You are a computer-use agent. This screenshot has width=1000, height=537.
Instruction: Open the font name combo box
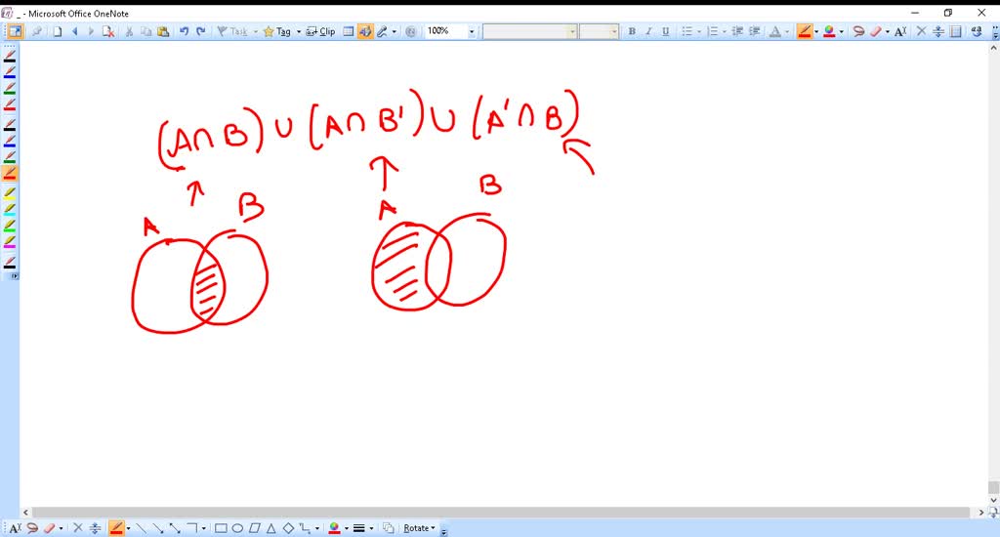[x=529, y=31]
